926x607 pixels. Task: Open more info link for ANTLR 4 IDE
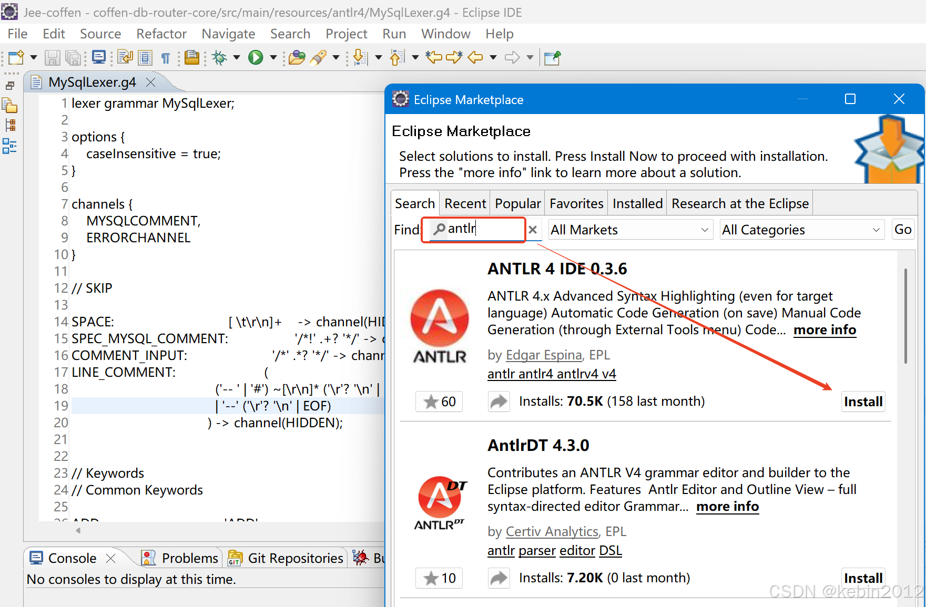pyautogui.click(x=825, y=330)
